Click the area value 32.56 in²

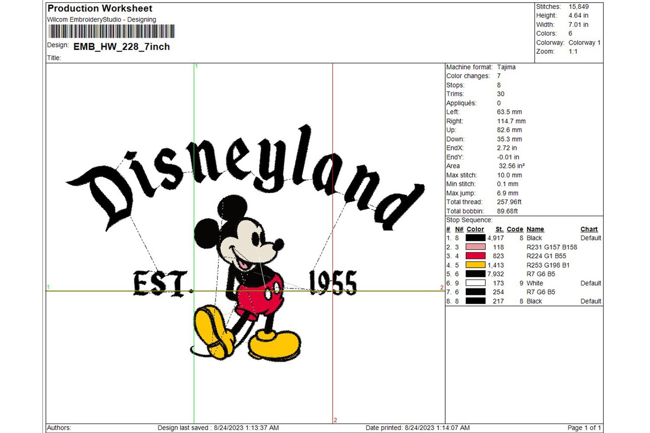pyautogui.click(x=512, y=166)
